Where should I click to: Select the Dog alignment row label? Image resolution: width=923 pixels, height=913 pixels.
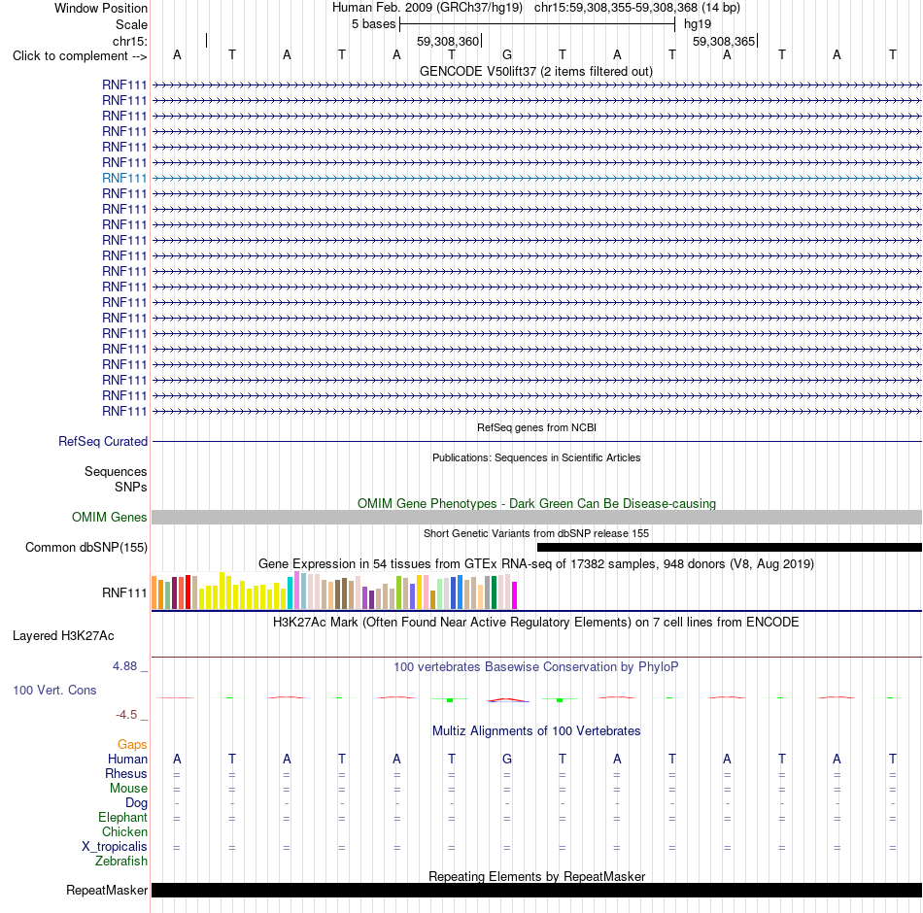137,803
